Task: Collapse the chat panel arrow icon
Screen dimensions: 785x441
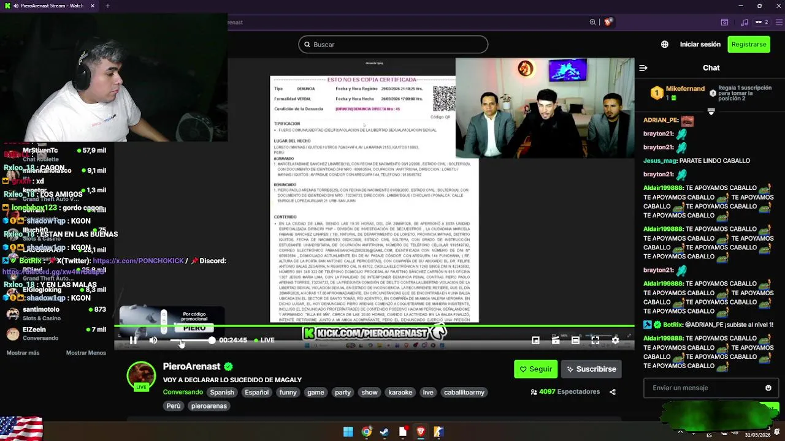Action: (643, 68)
